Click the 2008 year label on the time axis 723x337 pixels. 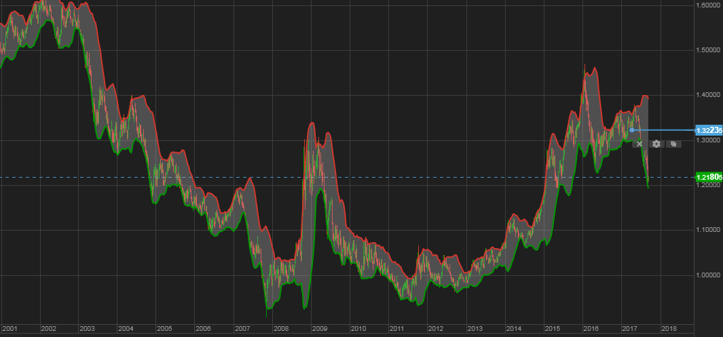281,329
